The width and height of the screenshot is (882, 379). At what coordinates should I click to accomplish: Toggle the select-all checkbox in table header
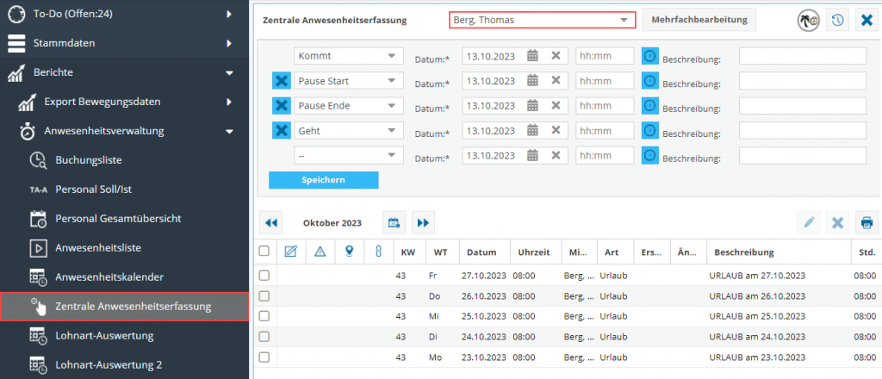pos(264,252)
